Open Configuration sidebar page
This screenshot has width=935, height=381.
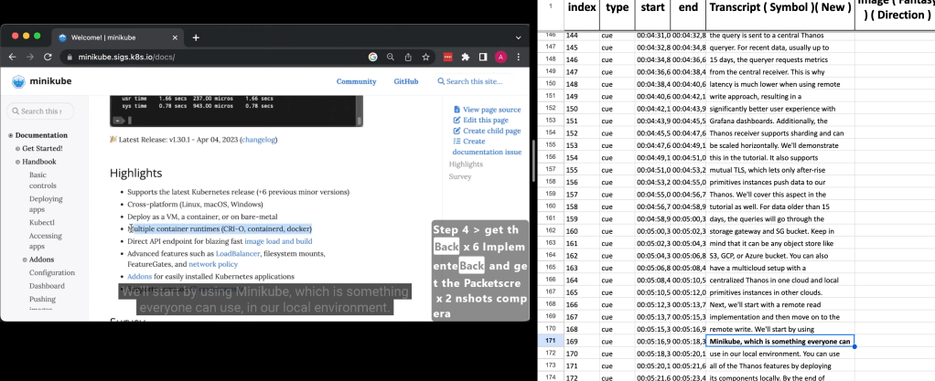pos(52,272)
